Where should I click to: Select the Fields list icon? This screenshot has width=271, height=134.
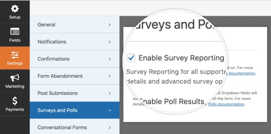[15, 32]
